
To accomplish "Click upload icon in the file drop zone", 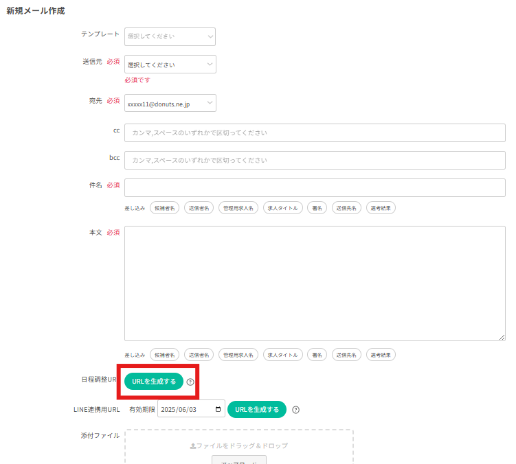I will point(193,446).
